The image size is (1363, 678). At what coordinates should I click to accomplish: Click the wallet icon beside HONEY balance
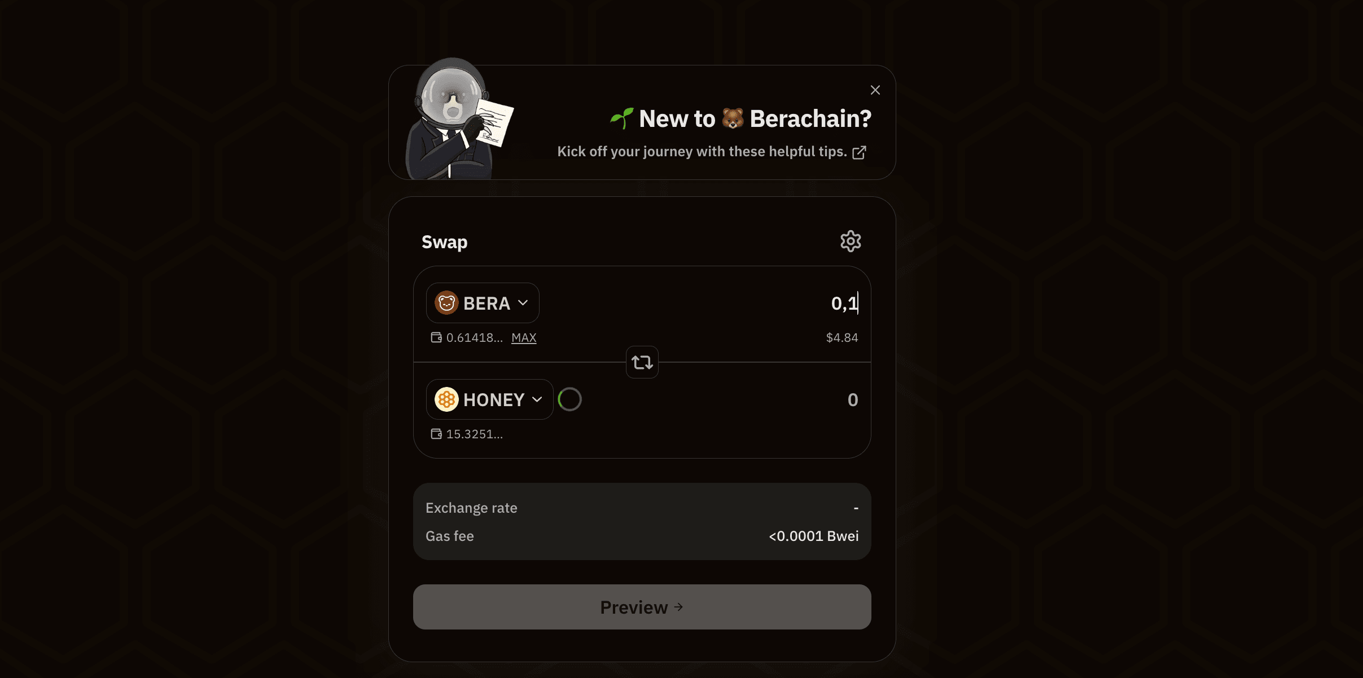click(x=436, y=434)
